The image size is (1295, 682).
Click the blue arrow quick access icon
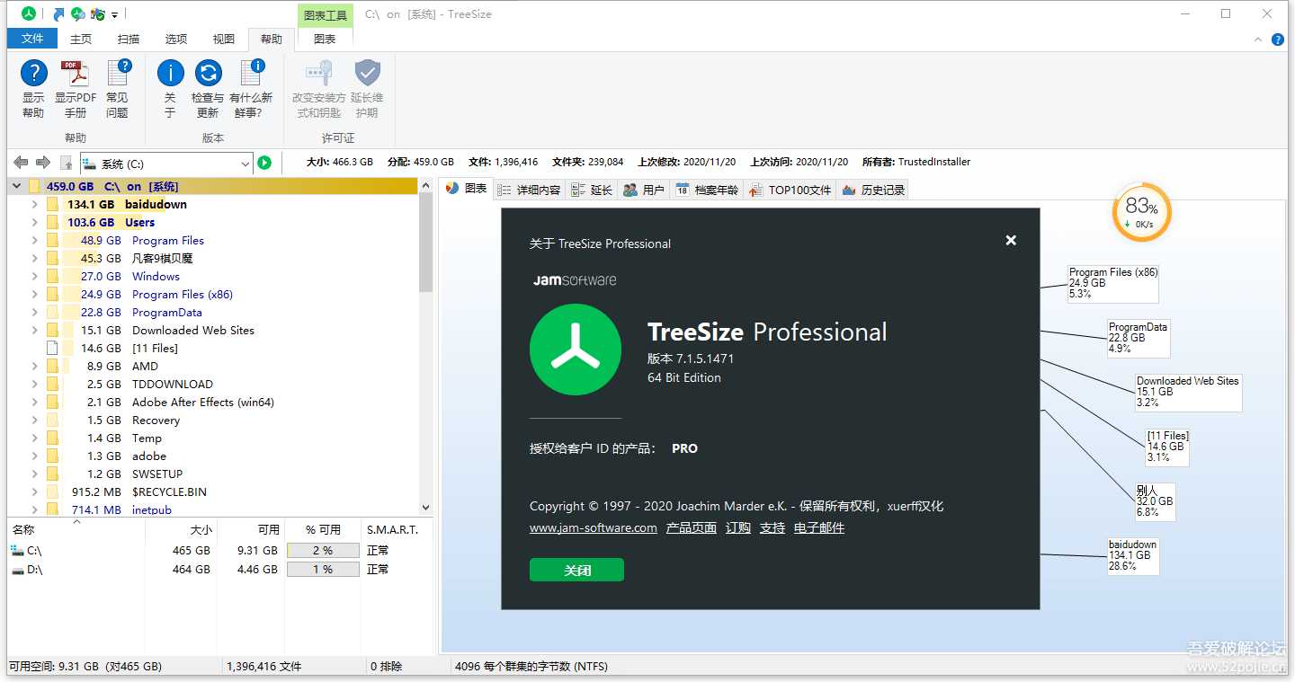[59, 14]
